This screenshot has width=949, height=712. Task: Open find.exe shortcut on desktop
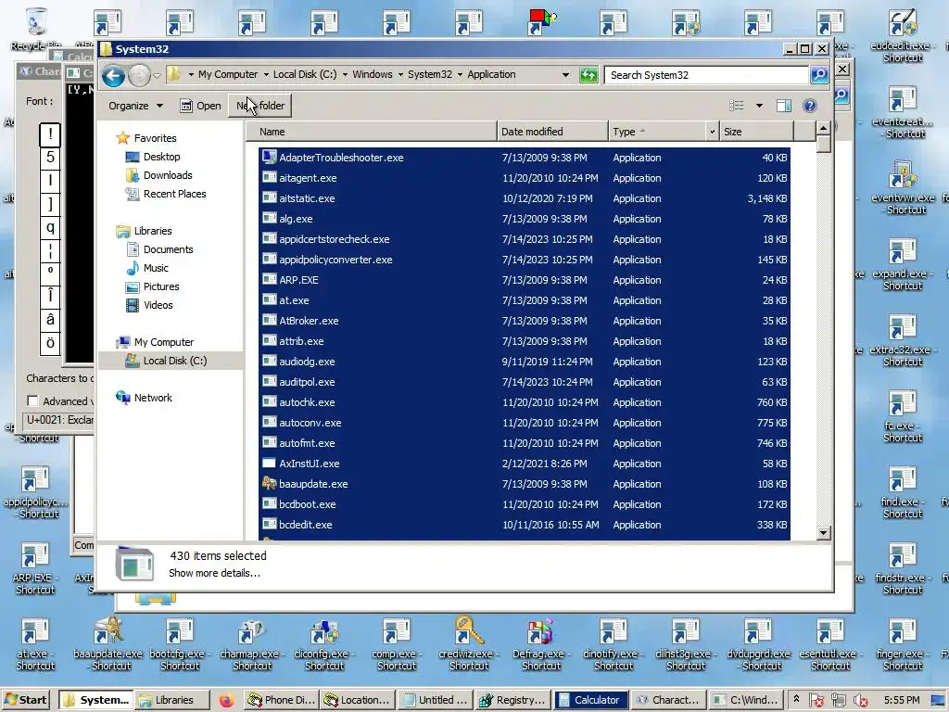pyautogui.click(x=903, y=491)
